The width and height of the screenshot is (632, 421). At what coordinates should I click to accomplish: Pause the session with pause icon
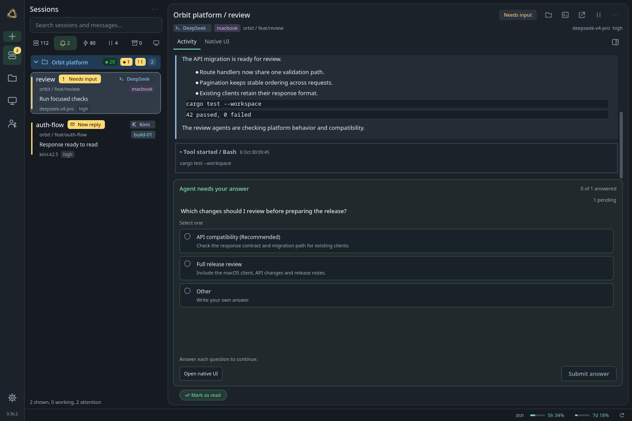pos(599,15)
